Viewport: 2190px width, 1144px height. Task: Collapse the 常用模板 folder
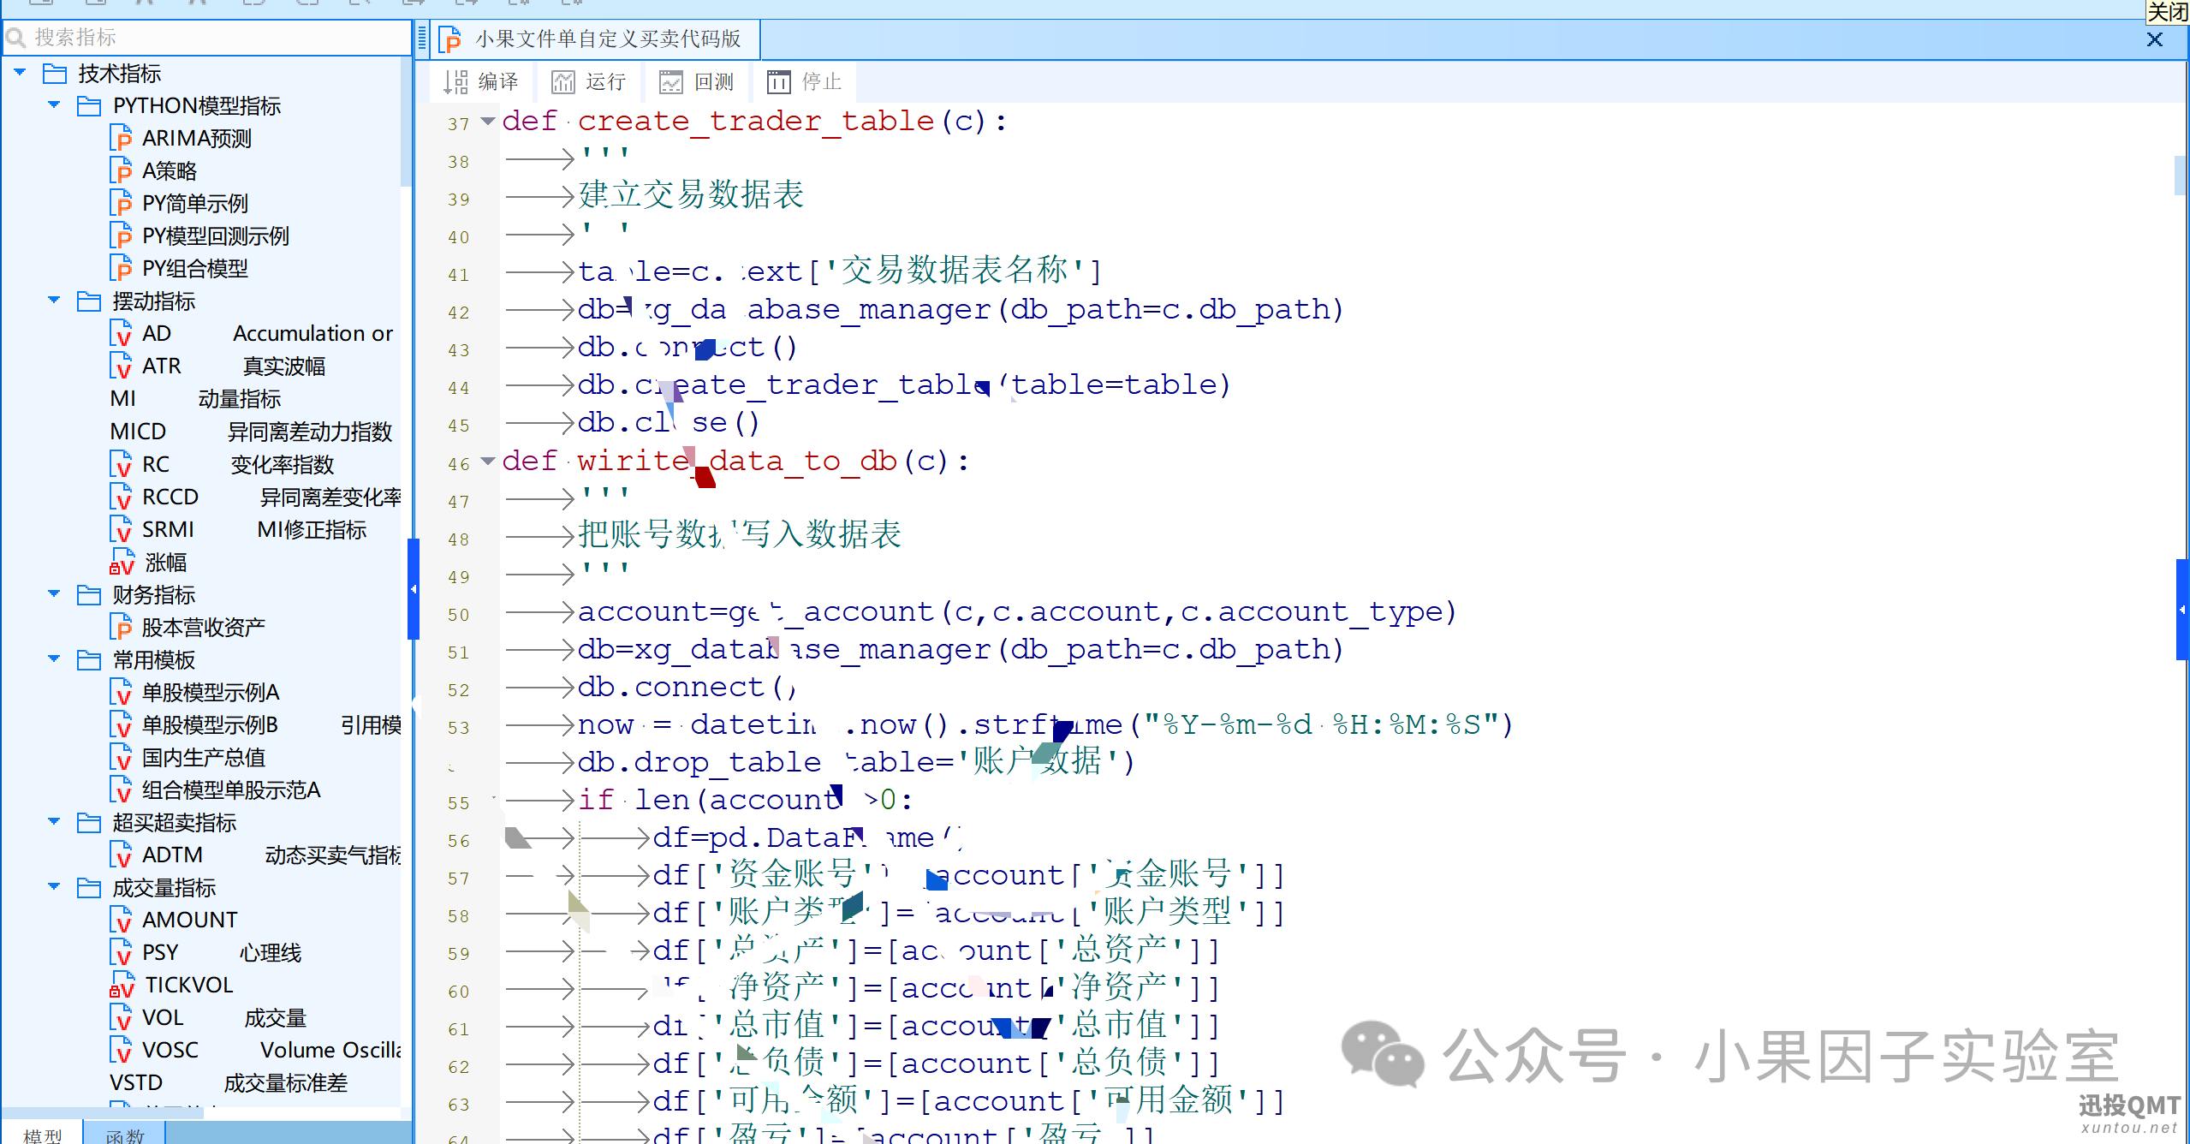coord(54,659)
